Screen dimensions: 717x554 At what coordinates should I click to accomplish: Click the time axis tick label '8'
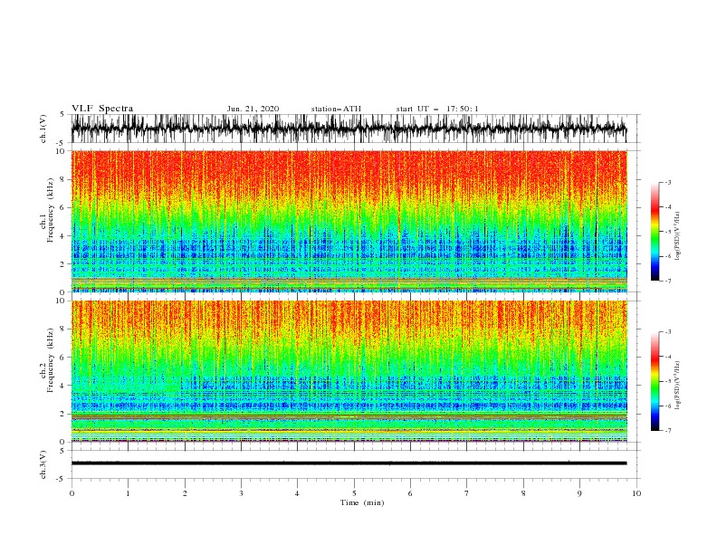click(x=523, y=493)
